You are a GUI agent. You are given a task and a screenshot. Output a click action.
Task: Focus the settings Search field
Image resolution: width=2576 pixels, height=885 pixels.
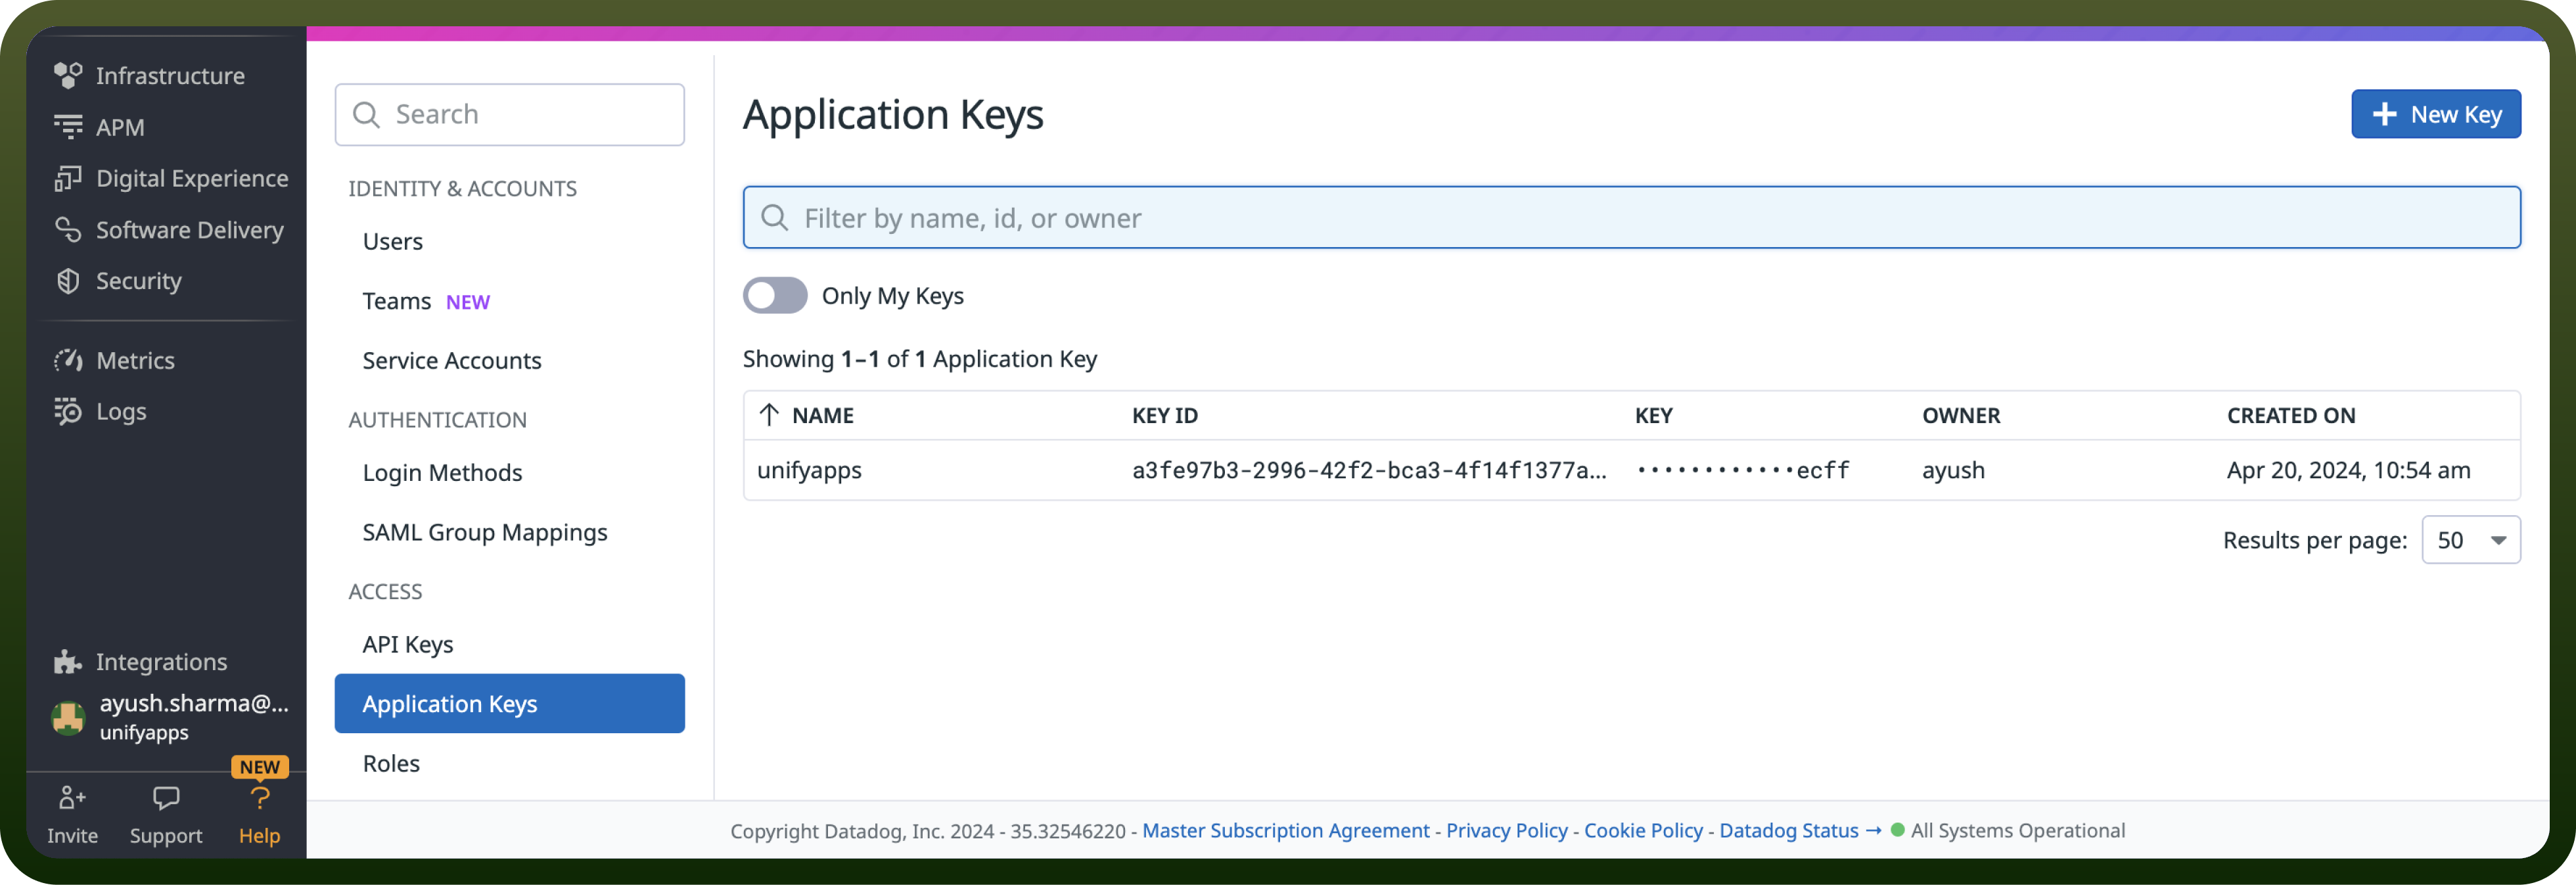[x=510, y=115]
